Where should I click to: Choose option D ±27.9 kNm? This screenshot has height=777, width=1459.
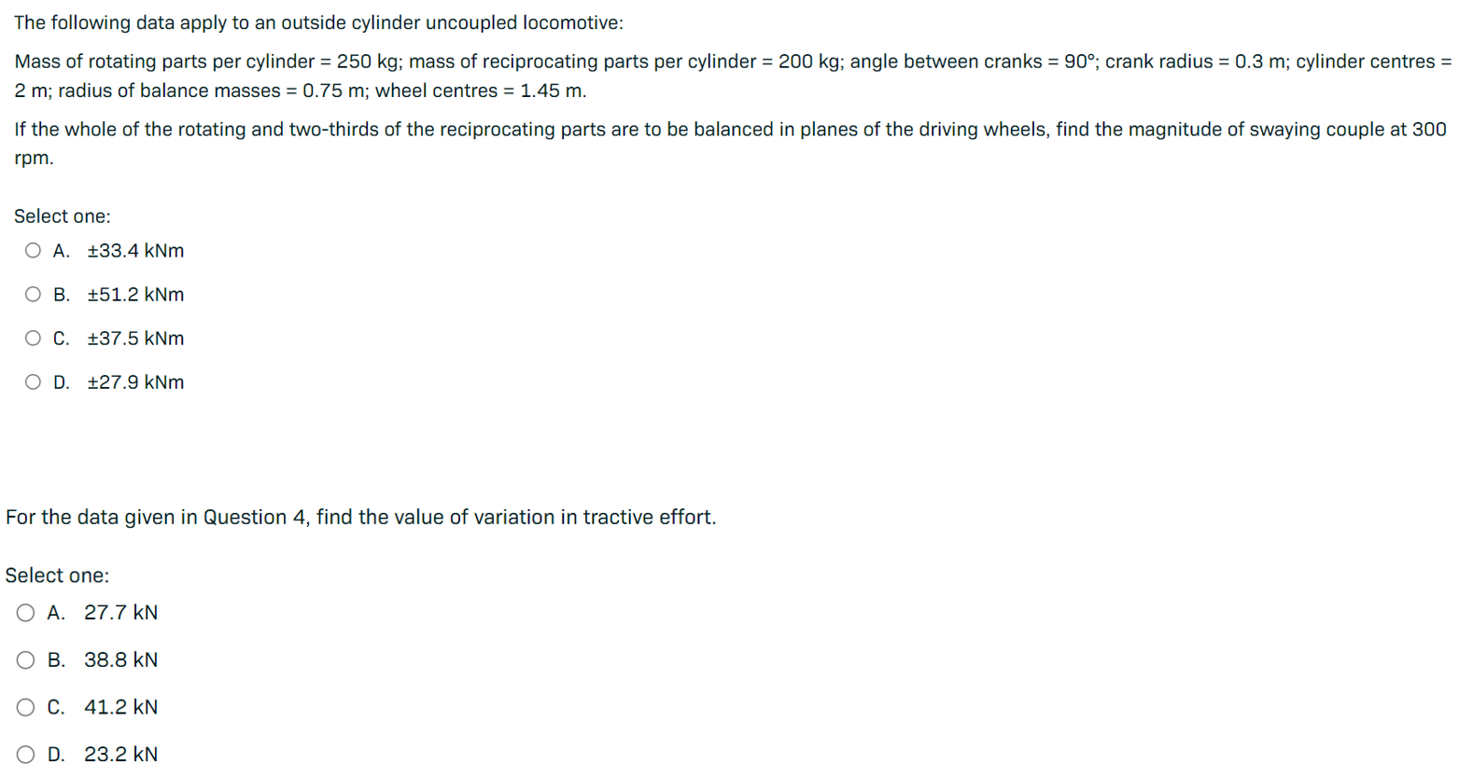pyautogui.click(x=32, y=382)
